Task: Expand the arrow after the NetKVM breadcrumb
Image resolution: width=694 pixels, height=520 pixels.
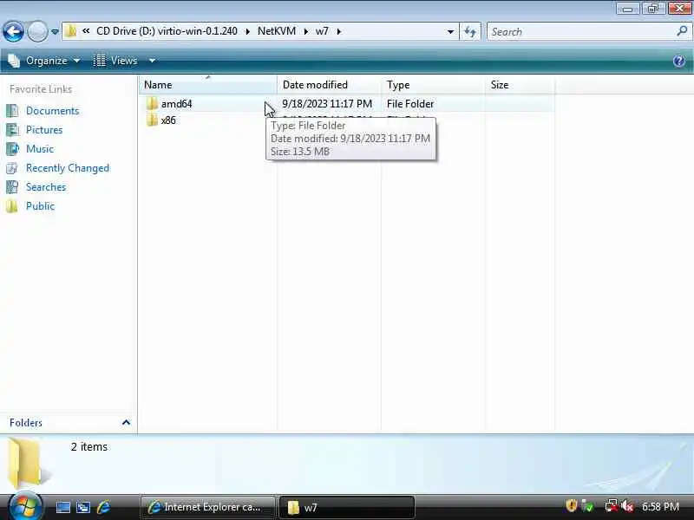Action: (x=306, y=31)
